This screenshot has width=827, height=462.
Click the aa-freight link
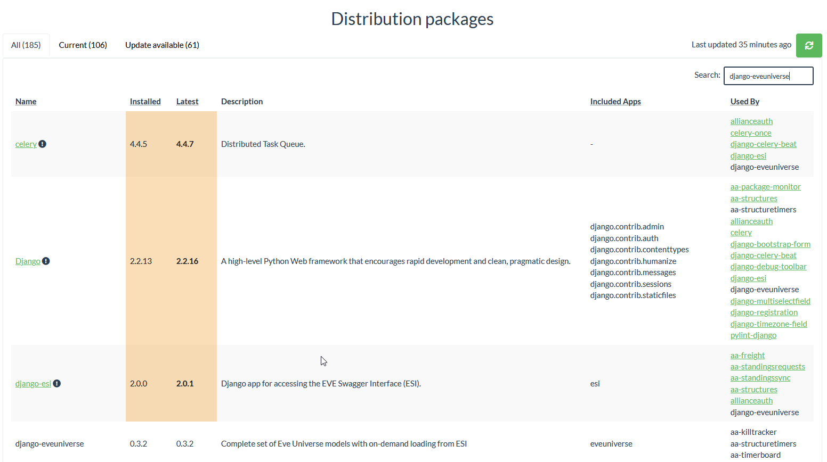(x=748, y=355)
